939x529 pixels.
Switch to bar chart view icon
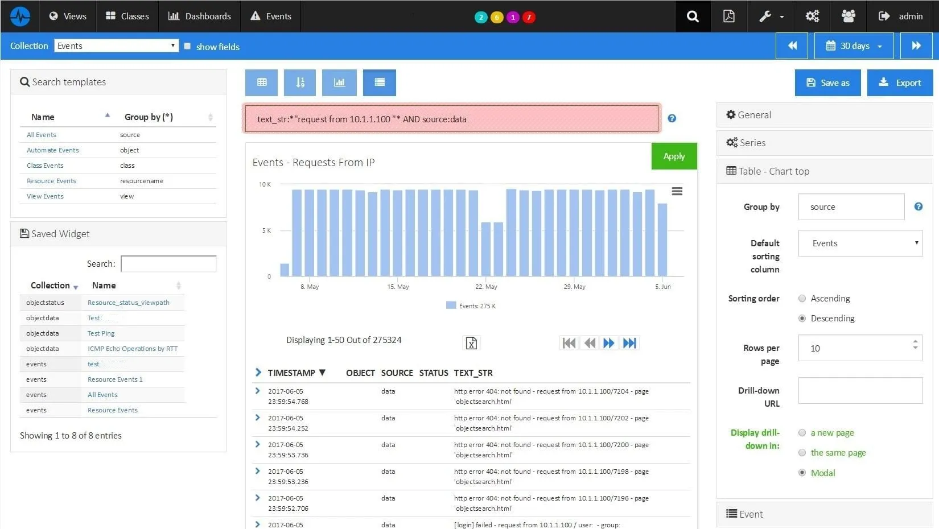339,82
